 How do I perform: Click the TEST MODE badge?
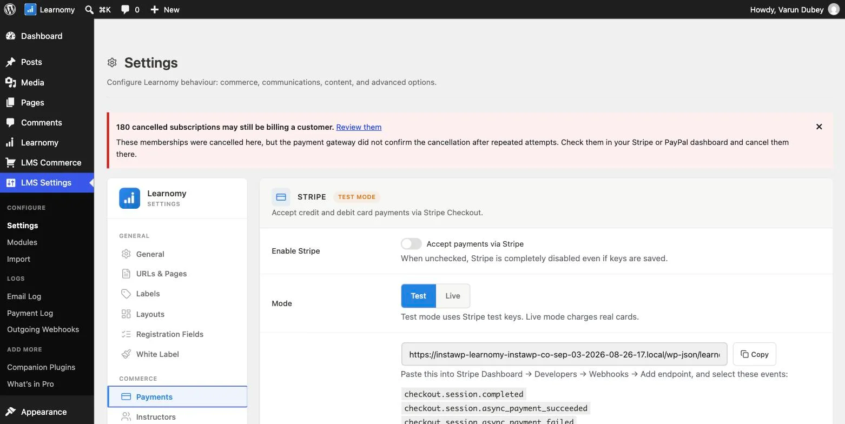click(x=357, y=197)
